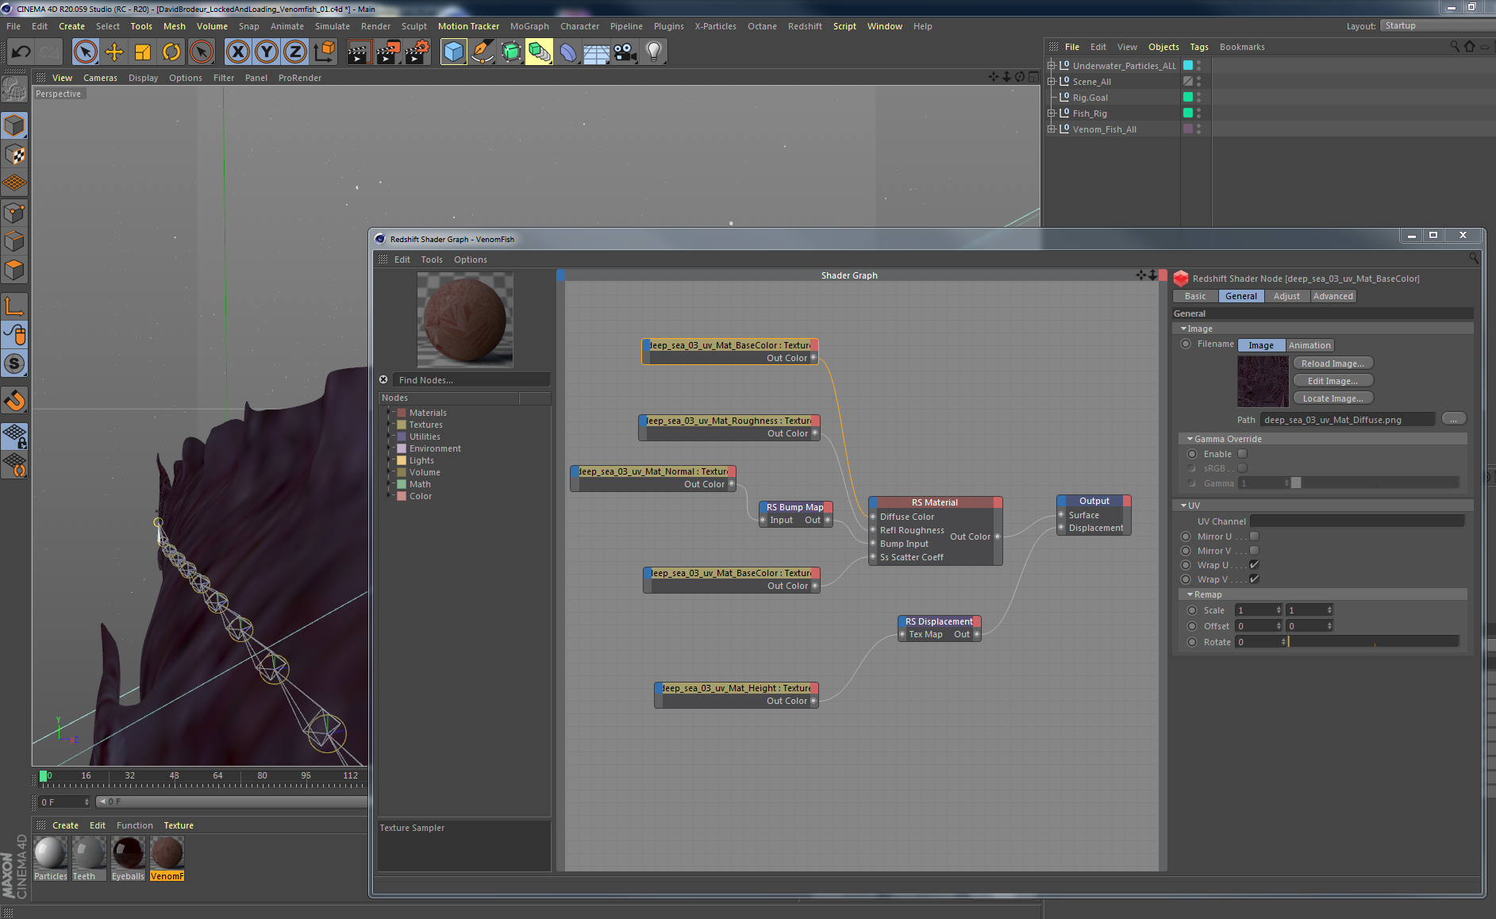Select Points mode icon
The image size is (1496, 919).
(x=14, y=213)
